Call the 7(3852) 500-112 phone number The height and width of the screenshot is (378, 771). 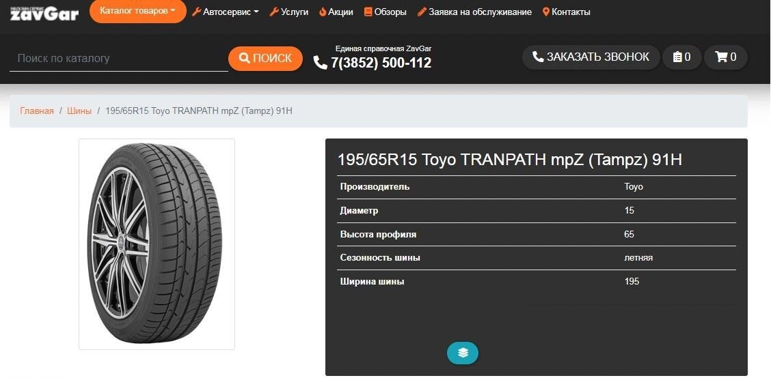(x=373, y=63)
